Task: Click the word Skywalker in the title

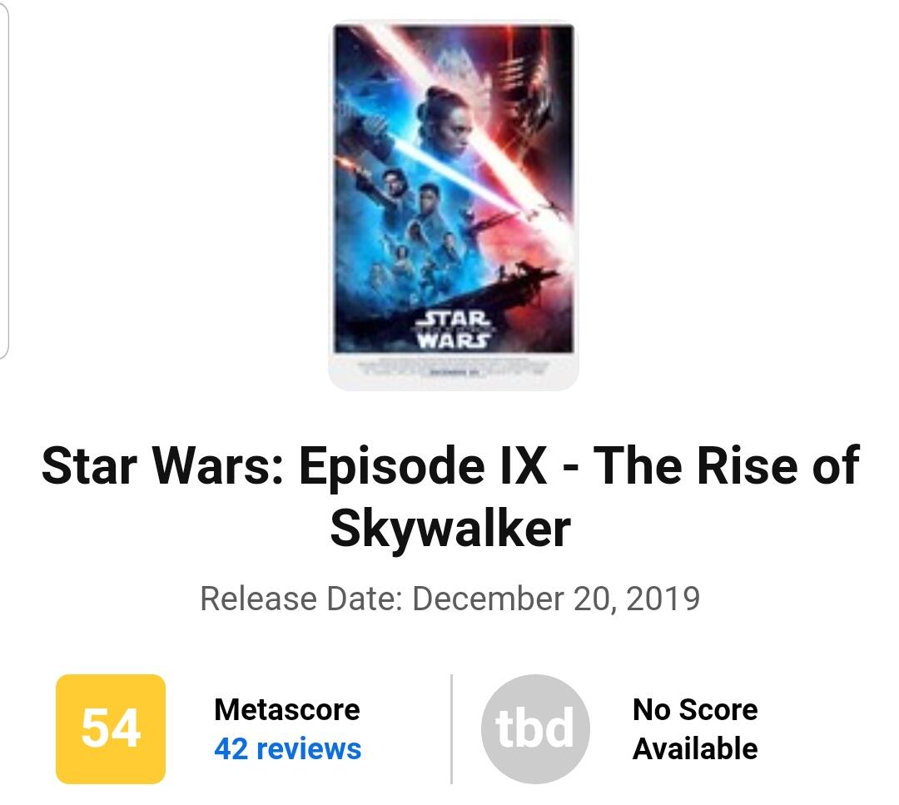Action: 450,528
